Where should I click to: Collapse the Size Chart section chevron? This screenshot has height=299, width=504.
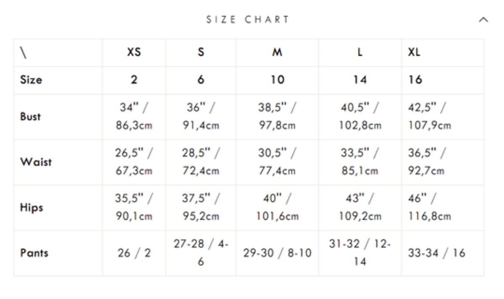click(483, 20)
